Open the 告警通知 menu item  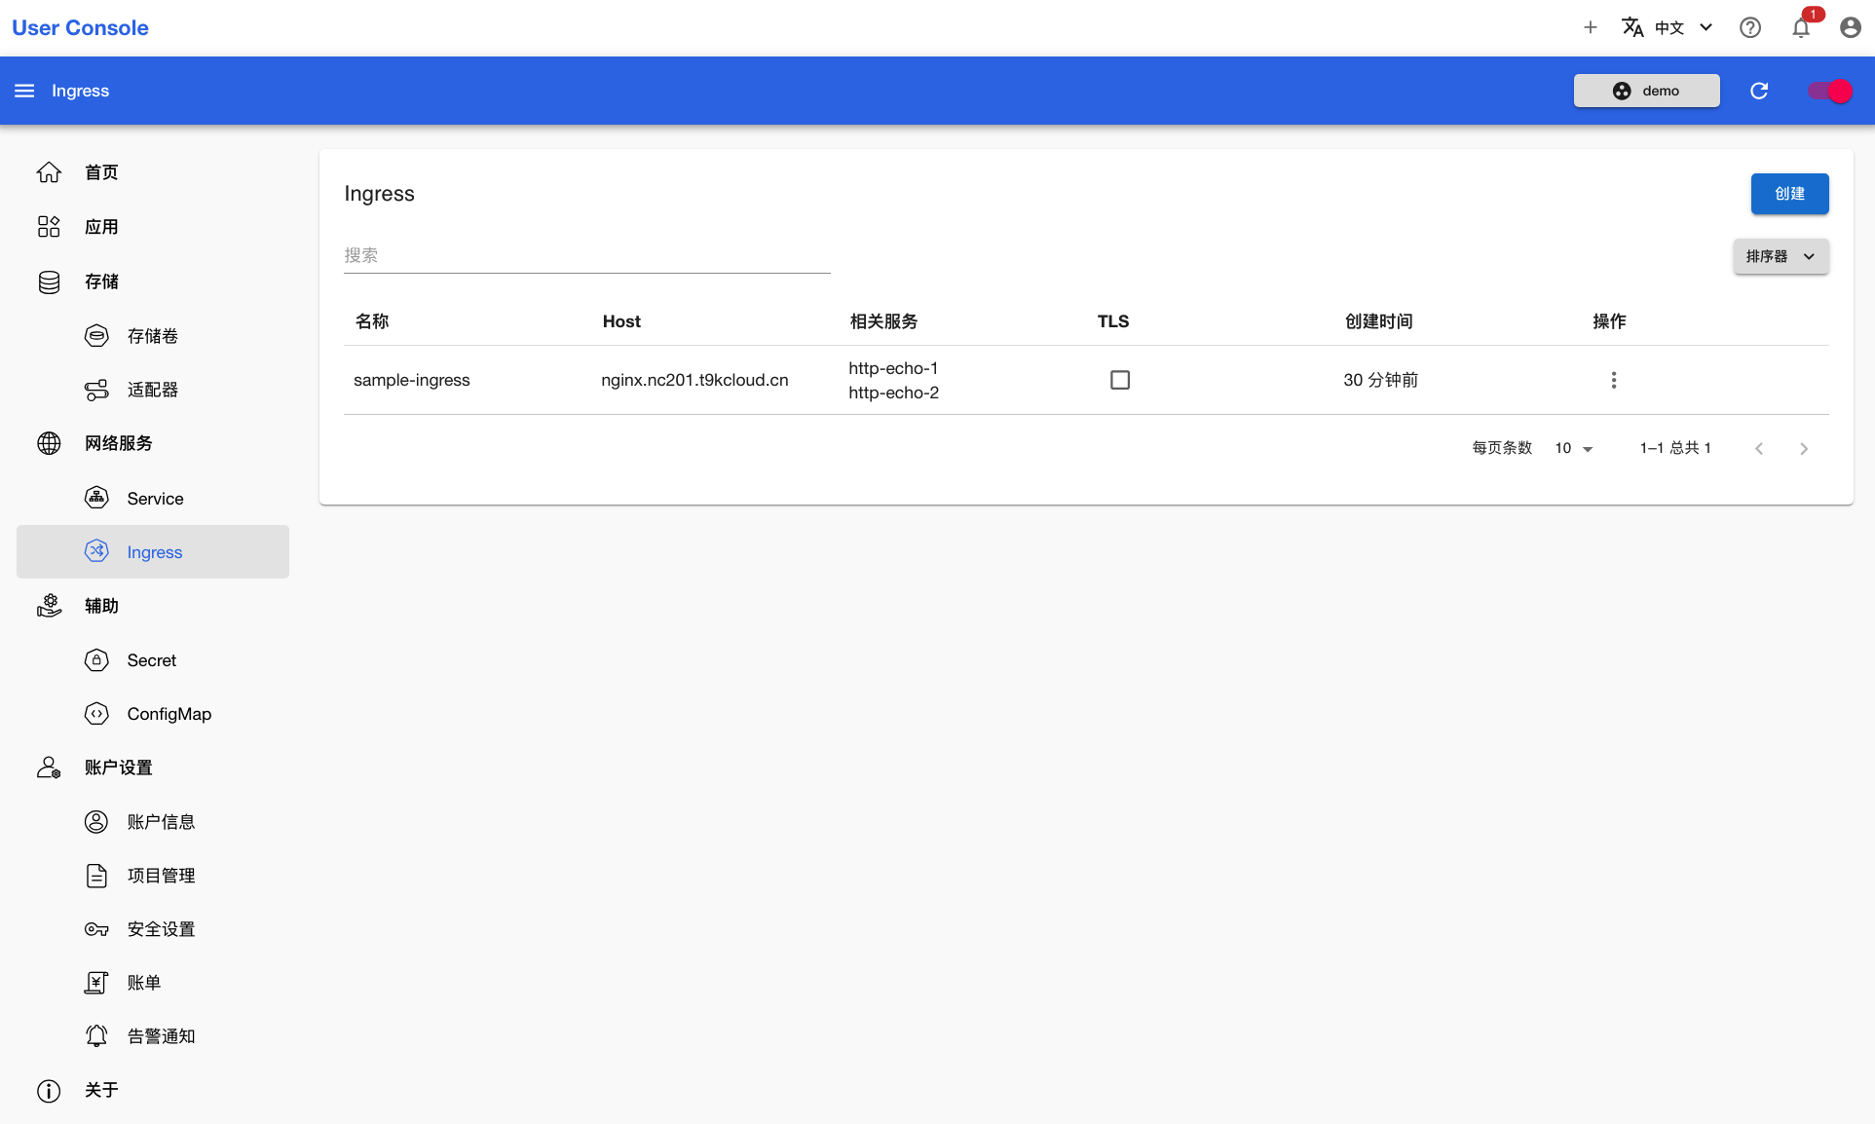coord(153,1036)
